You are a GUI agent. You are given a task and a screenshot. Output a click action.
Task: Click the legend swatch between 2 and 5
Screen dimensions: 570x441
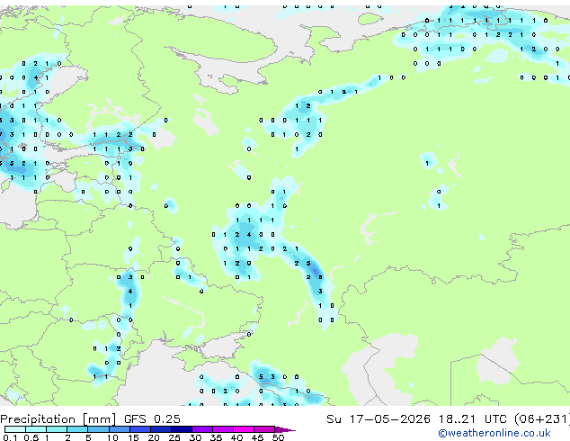tap(77, 429)
